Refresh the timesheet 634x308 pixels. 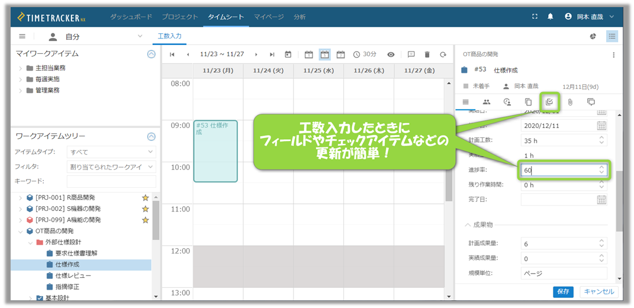(443, 54)
